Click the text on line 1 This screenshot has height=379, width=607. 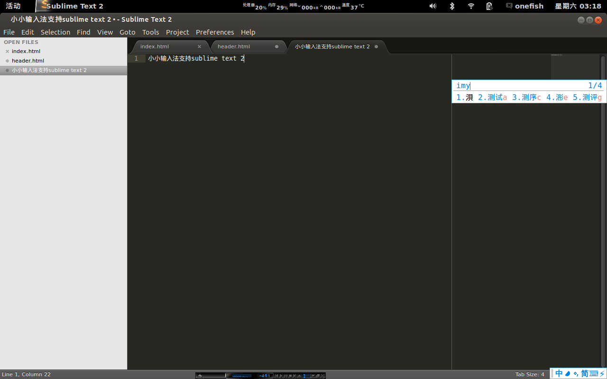[x=196, y=58]
